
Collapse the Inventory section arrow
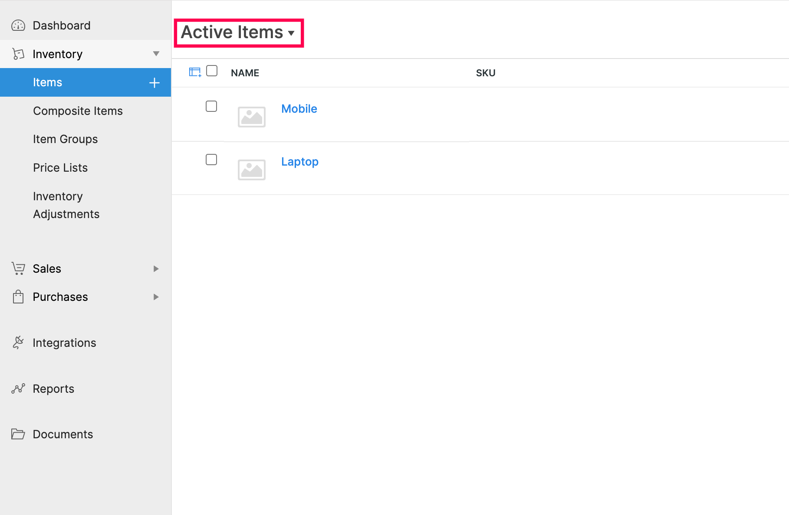[156, 54]
